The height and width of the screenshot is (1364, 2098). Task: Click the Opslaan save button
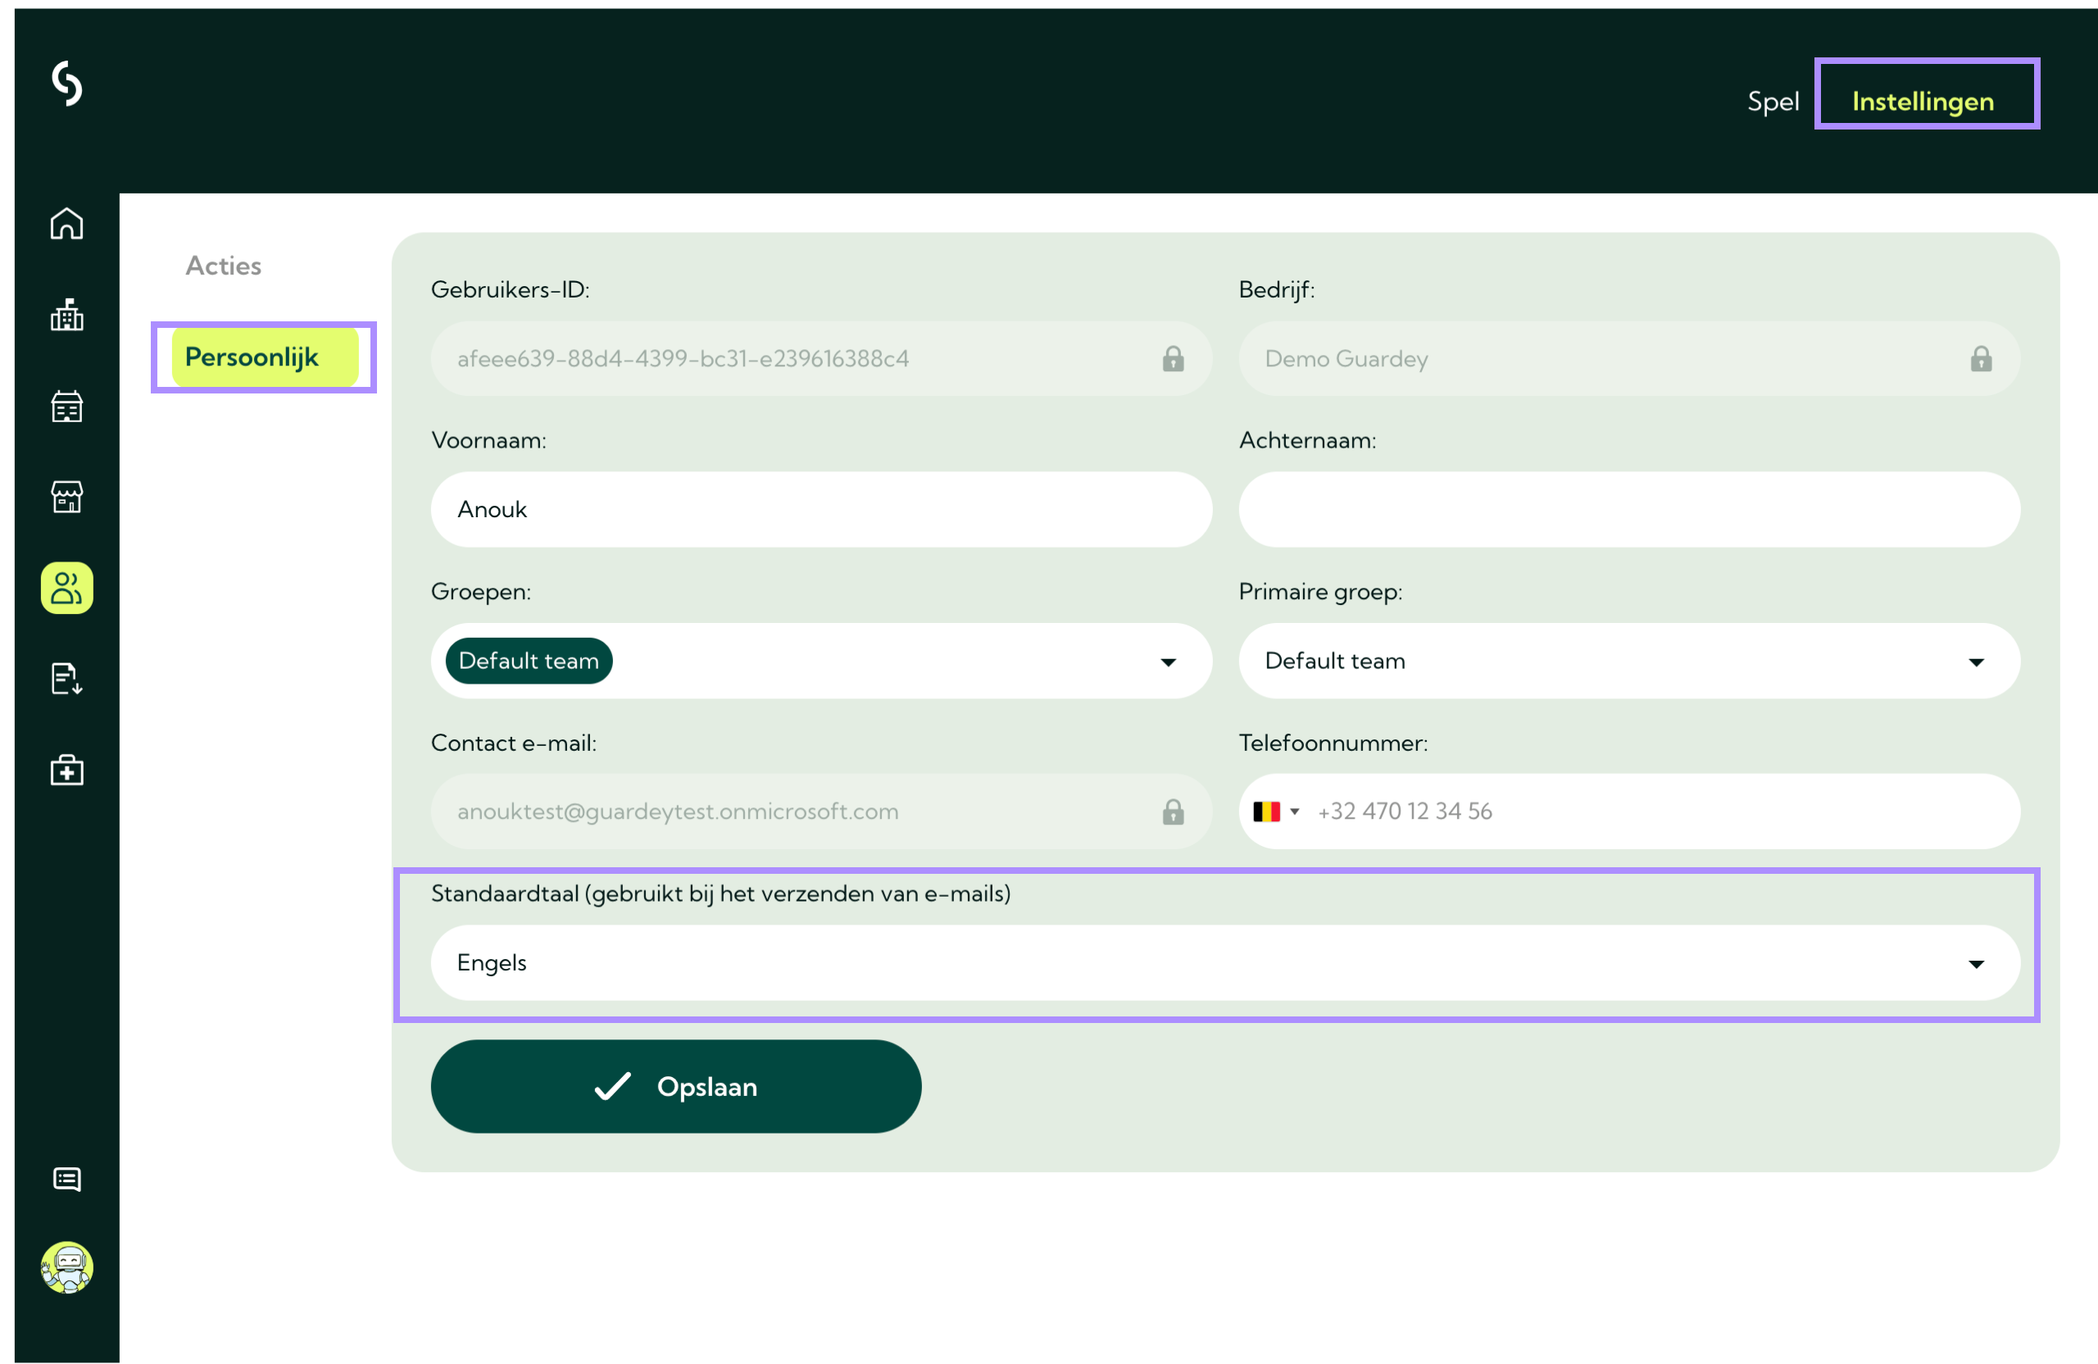coord(675,1086)
